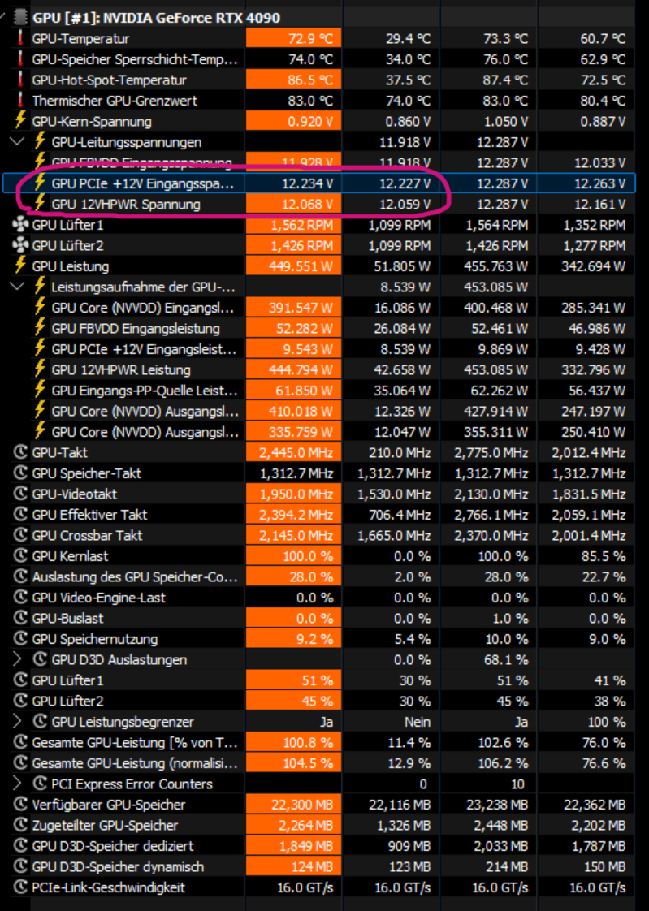Click the clock icon beside GPU-Buslast
649x911 pixels.
[x=20, y=618]
